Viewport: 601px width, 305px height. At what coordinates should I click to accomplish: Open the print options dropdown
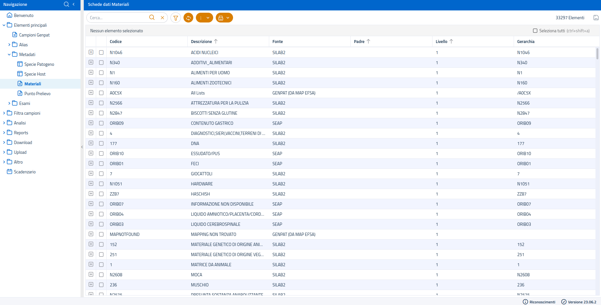pyautogui.click(x=224, y=18)
